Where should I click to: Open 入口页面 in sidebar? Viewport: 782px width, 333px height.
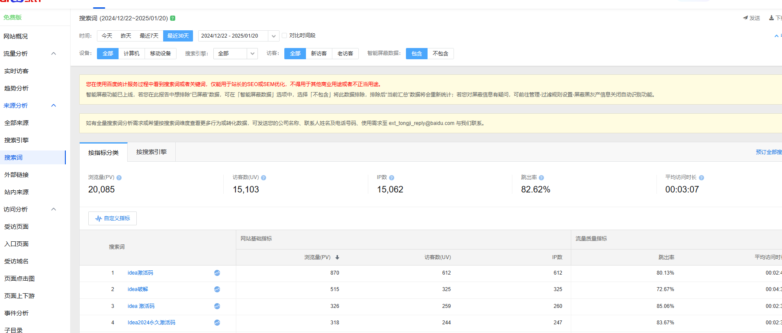click(x=16, y=244)
